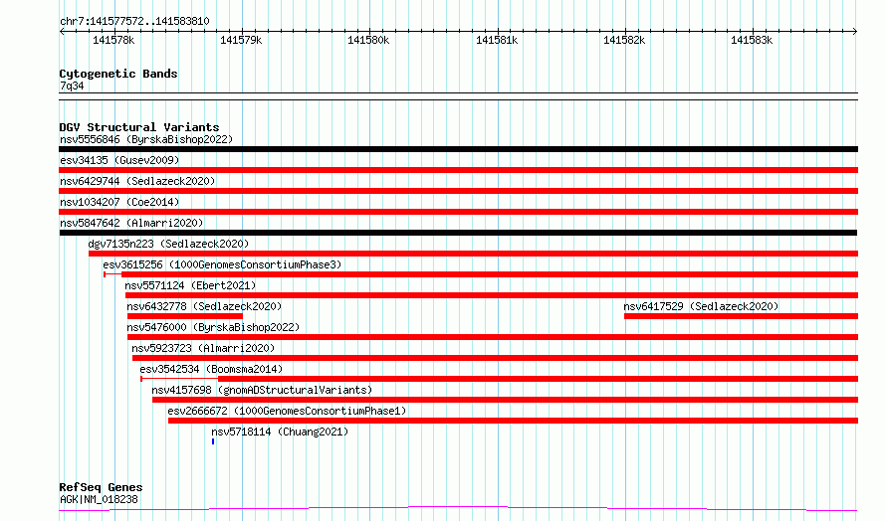Open the AGK|NM_018238 gene label
The width and height of the screenshot is (886, 521).
click(x=99, y=499)
